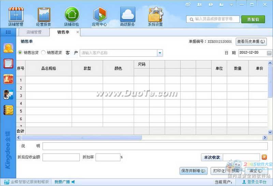Viewport: 273px width, 186px height.
Task: Select the 销售出货 radio button
Action: pyautogui.click(x=20, y=53)
